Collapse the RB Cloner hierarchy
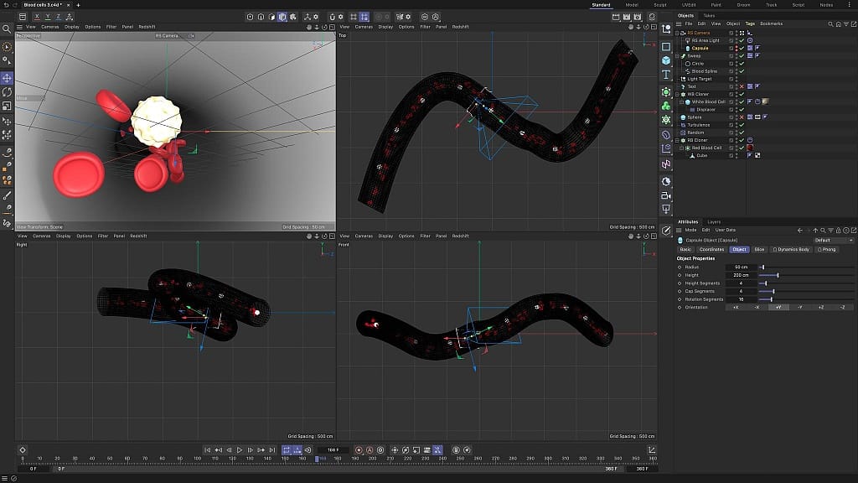858x483 pixels. [x=677, y=140]
